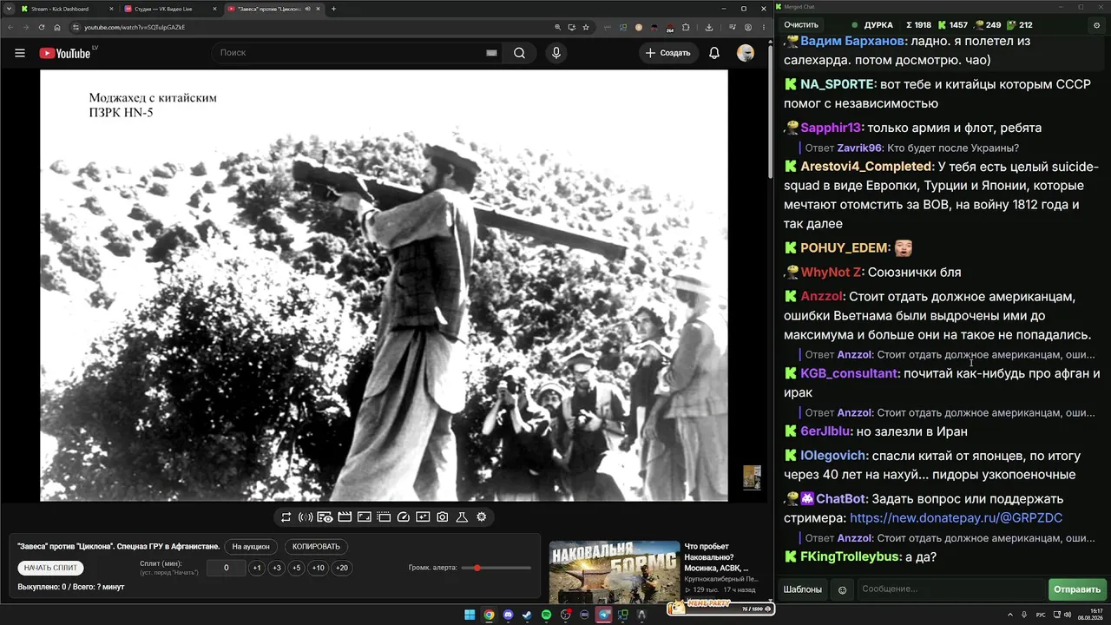Click the loop icon in player toolbar
The image size is (1111, 625).
point(286,517)
